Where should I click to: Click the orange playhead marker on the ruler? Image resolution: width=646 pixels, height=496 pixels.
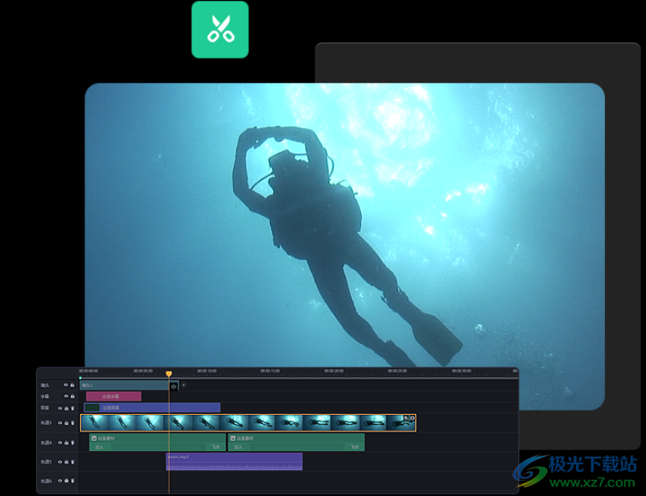point(169,374)
